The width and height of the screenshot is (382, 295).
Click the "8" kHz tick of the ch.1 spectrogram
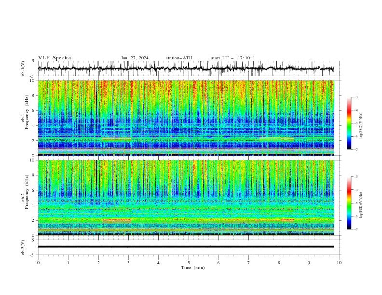pos(34,95)
